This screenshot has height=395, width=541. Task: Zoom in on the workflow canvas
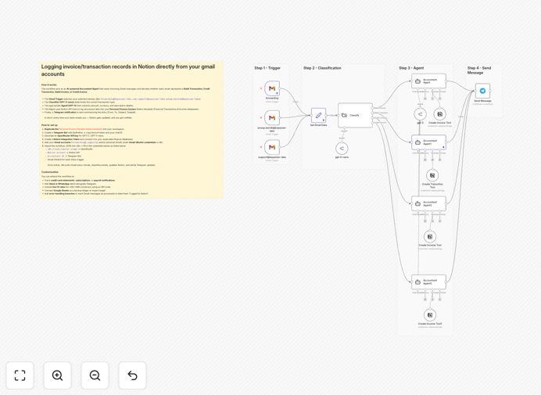point(57,375)
